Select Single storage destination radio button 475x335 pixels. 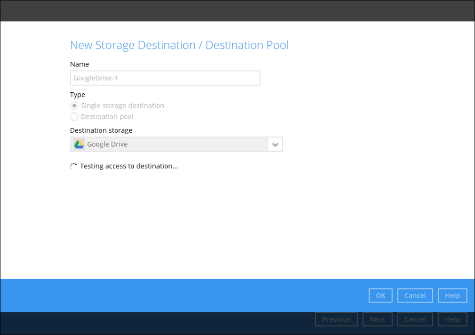click(x=74, y=106)
